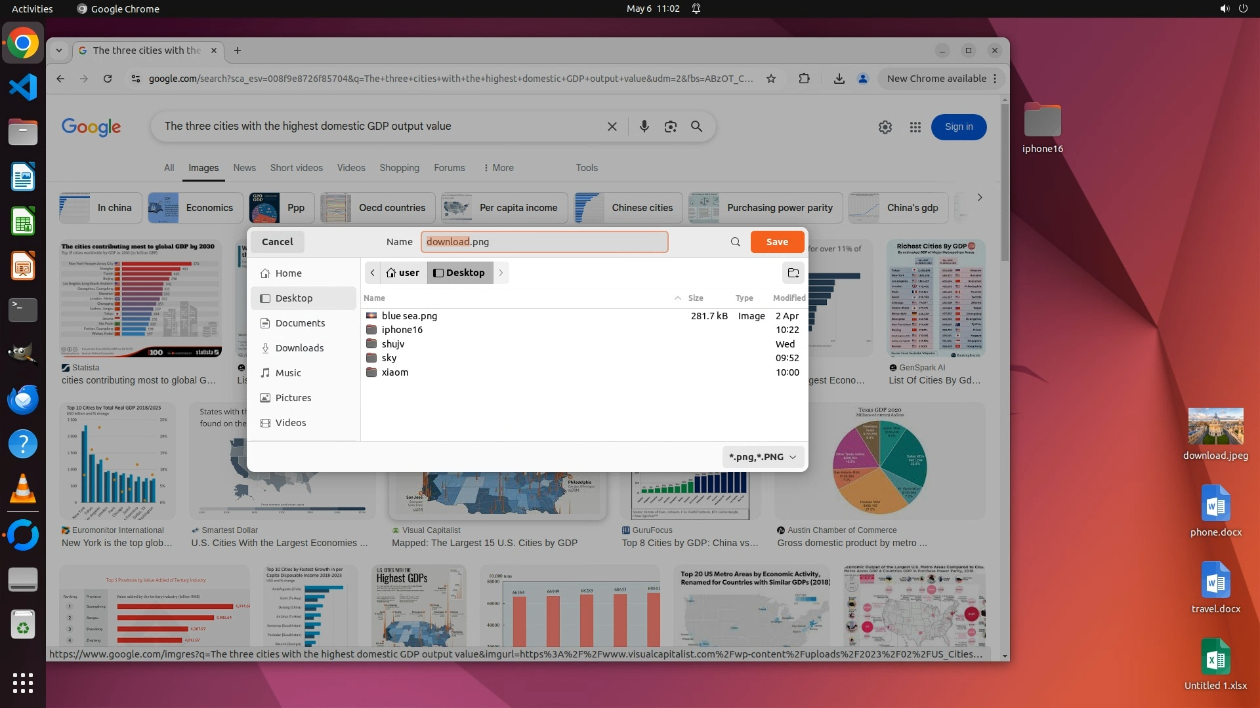Click the Name column sort arrow

pos(677,298)
